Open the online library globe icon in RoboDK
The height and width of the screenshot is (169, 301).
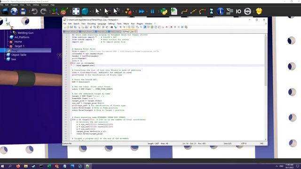click(14, 11)
